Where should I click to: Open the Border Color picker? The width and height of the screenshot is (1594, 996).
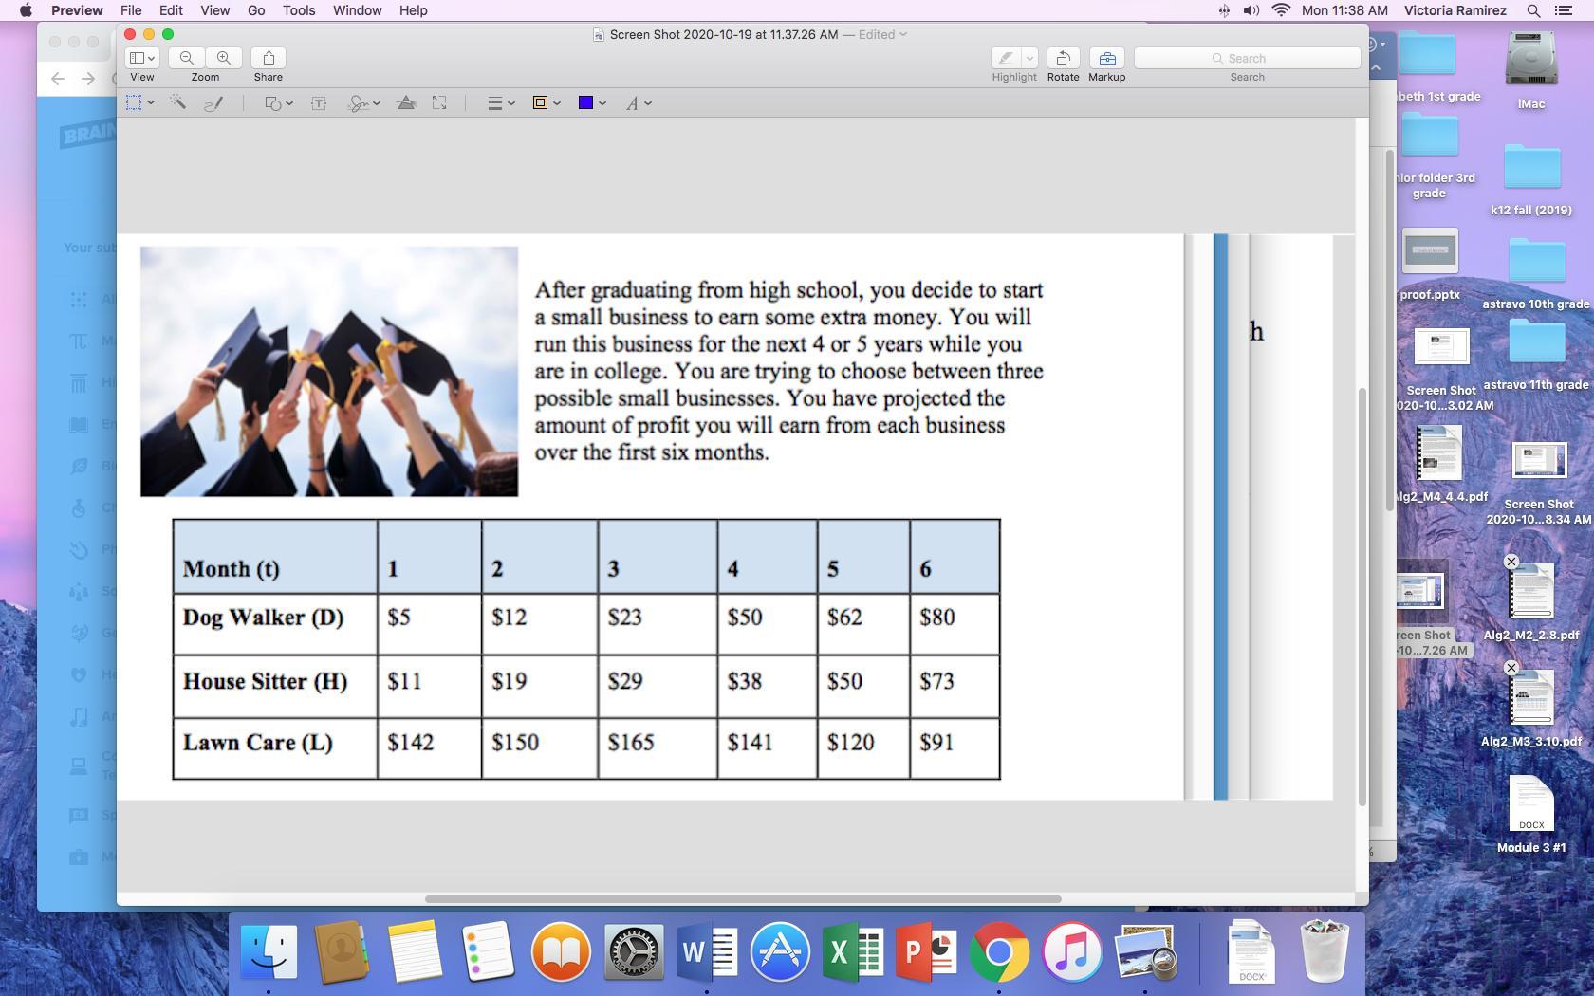tap(546, 102)
